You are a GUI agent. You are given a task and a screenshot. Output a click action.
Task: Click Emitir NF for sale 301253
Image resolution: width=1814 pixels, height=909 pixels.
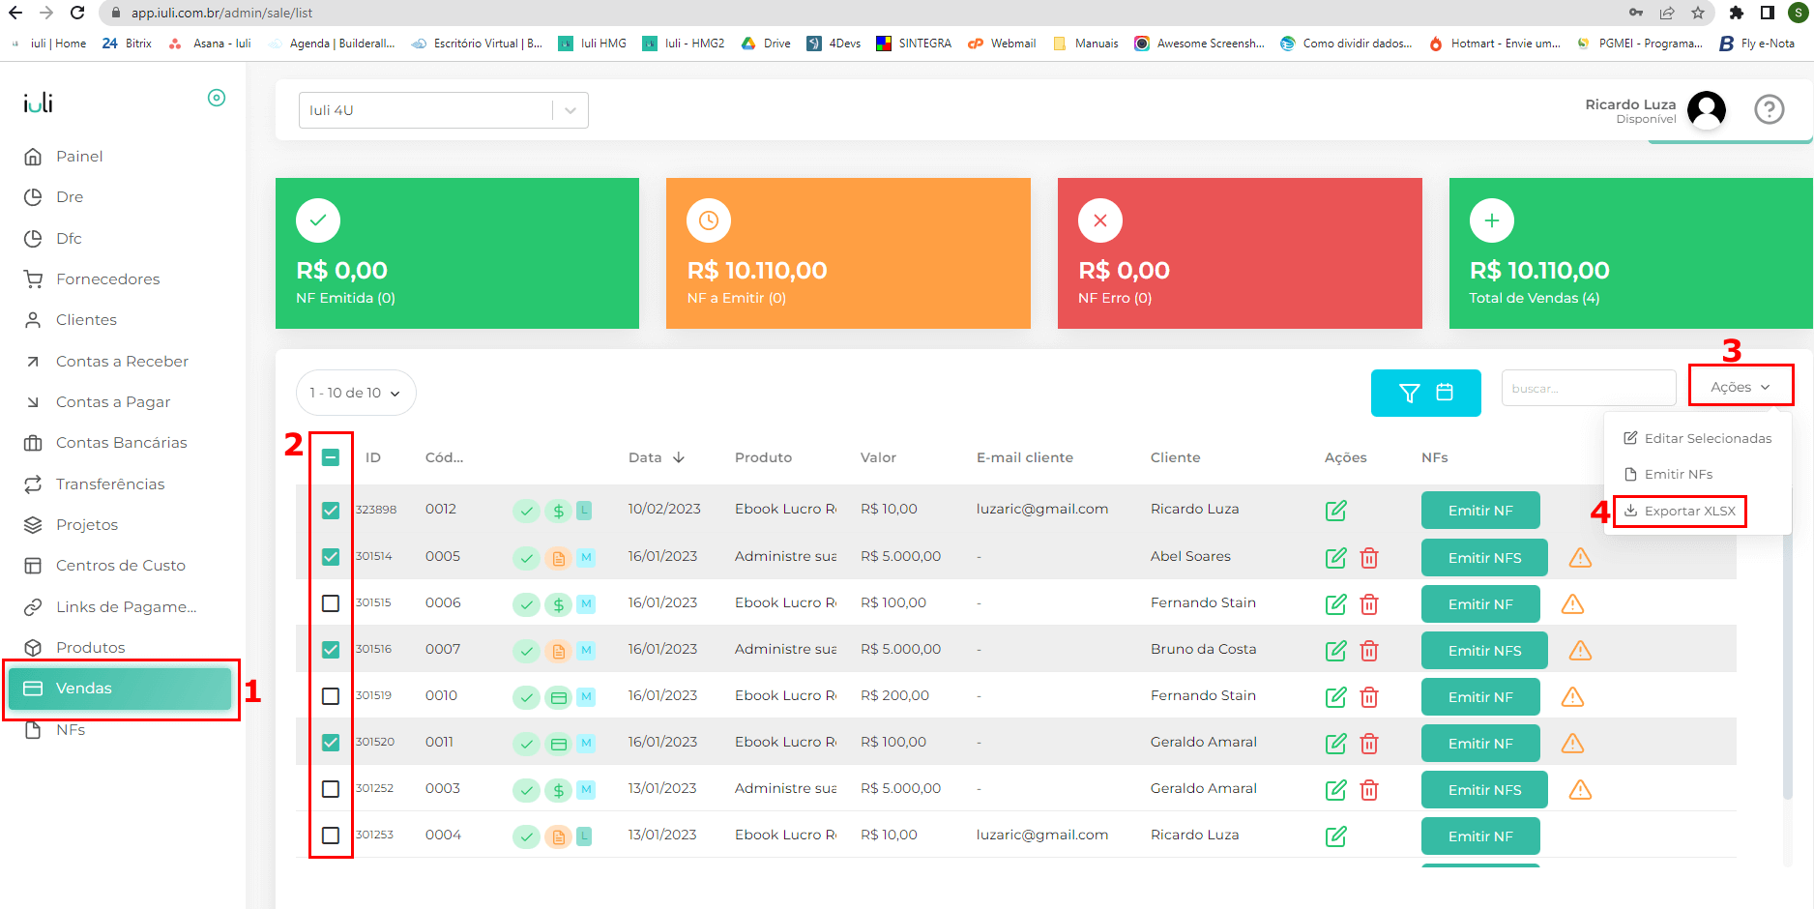(1480, 836)
